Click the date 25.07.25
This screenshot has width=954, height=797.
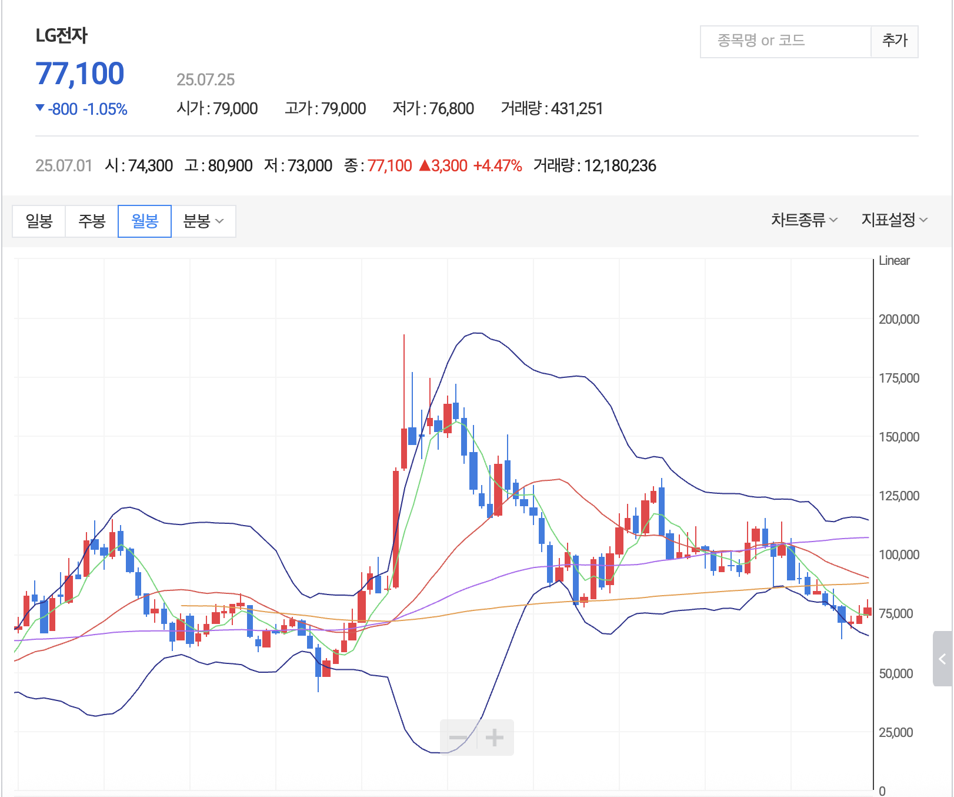pyautogui.click(x=205, y=80)
